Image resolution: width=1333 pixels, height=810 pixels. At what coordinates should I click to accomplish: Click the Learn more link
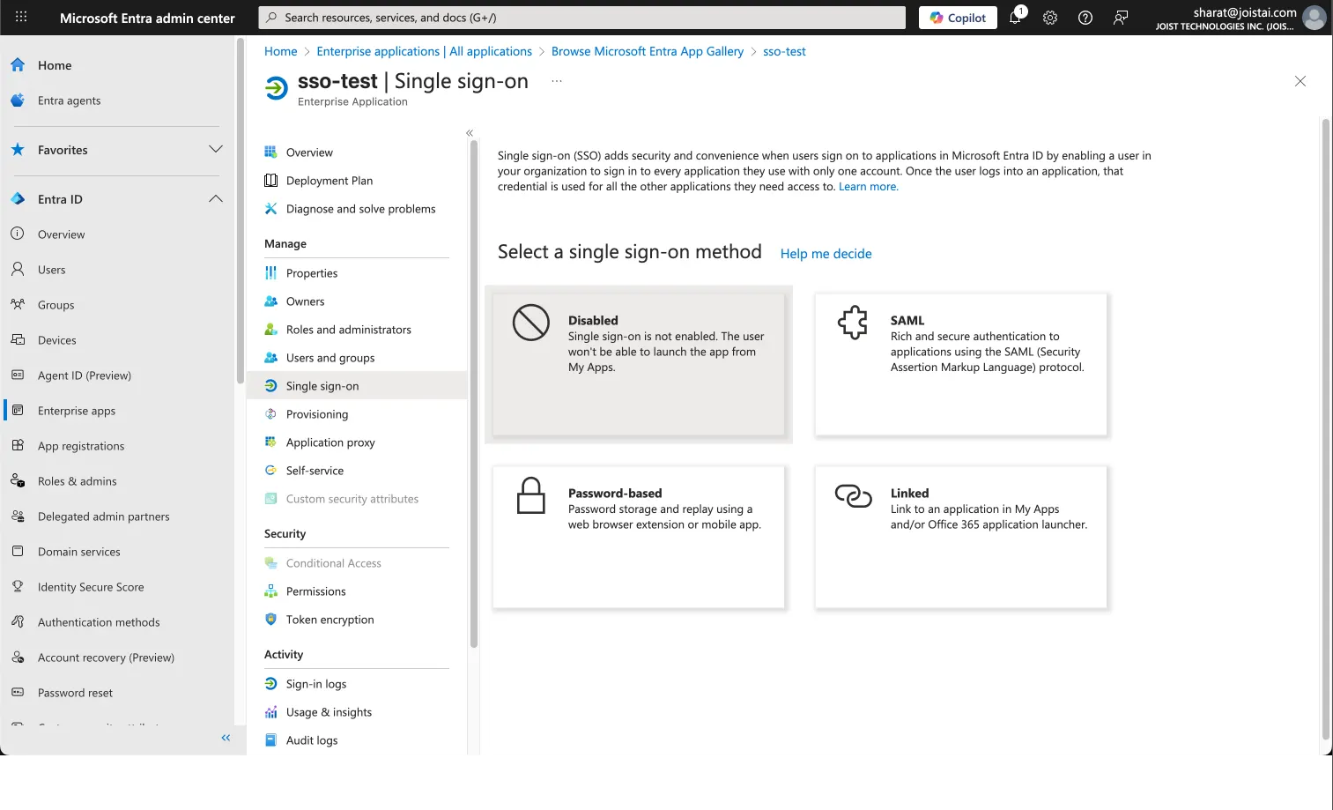coord(869,187)
